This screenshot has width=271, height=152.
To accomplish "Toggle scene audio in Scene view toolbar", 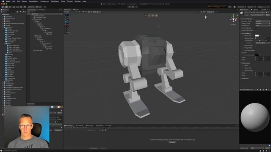I will [x=86, y=12].
